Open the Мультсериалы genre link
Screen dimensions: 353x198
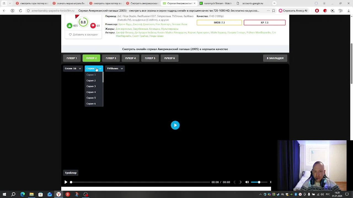tap(170, 29)
